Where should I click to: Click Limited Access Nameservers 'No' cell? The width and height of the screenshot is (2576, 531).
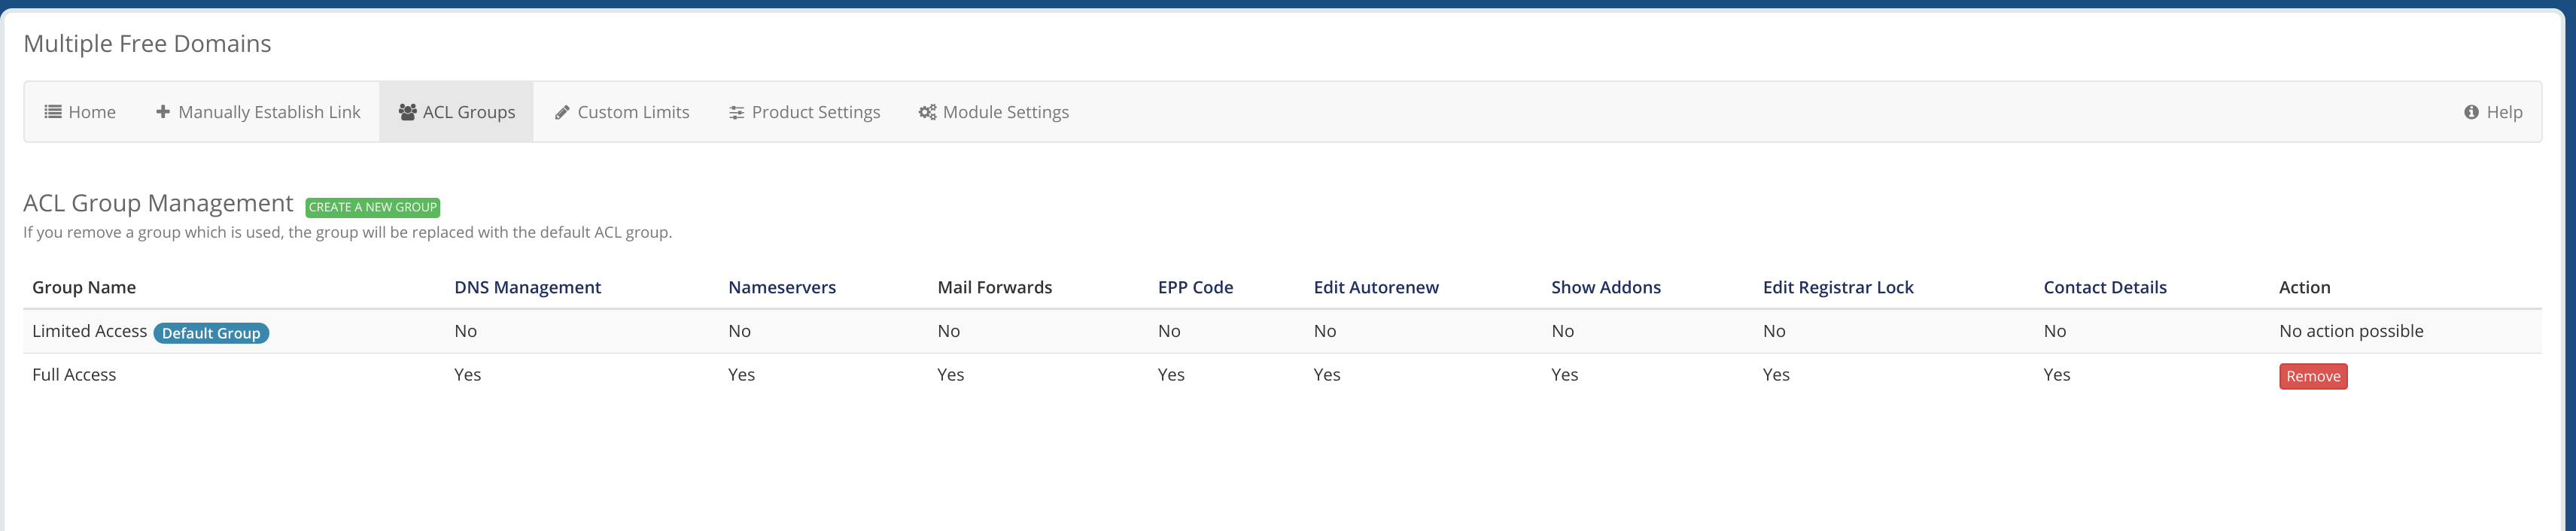(x=740, y=331)
